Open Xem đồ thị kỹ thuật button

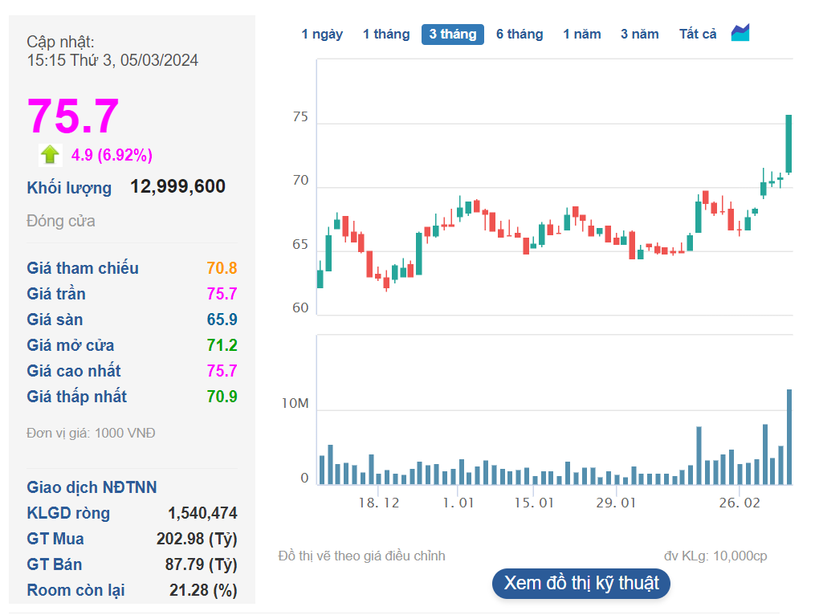(581, 583)
